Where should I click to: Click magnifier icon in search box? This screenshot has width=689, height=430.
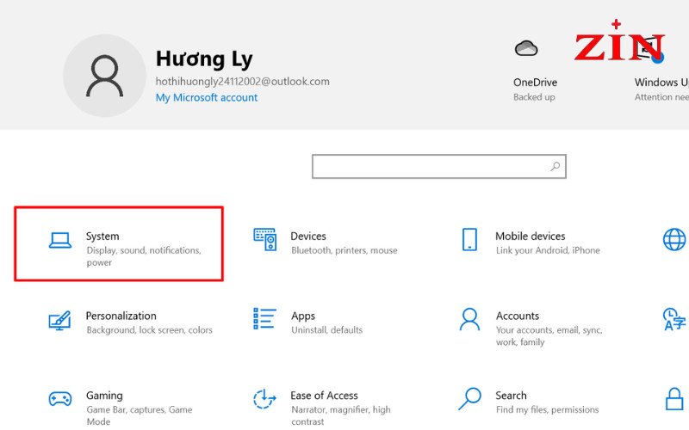point(556,166)
